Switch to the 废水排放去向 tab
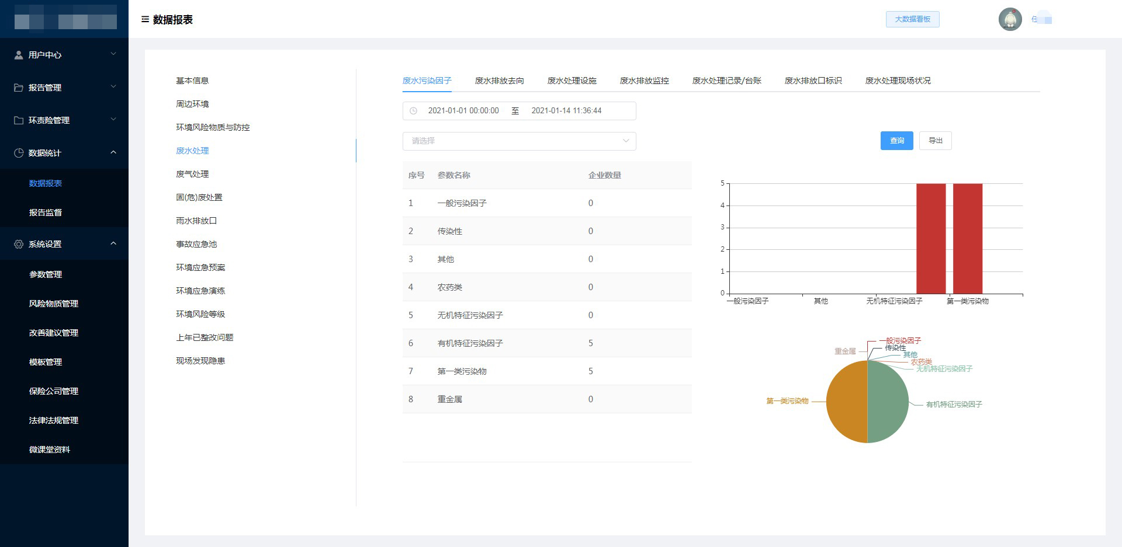Image resolution: width=1122 pixels, height=547 pixels. point(499,81)
